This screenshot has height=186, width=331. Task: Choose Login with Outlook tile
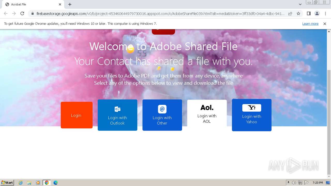point(117,115)
